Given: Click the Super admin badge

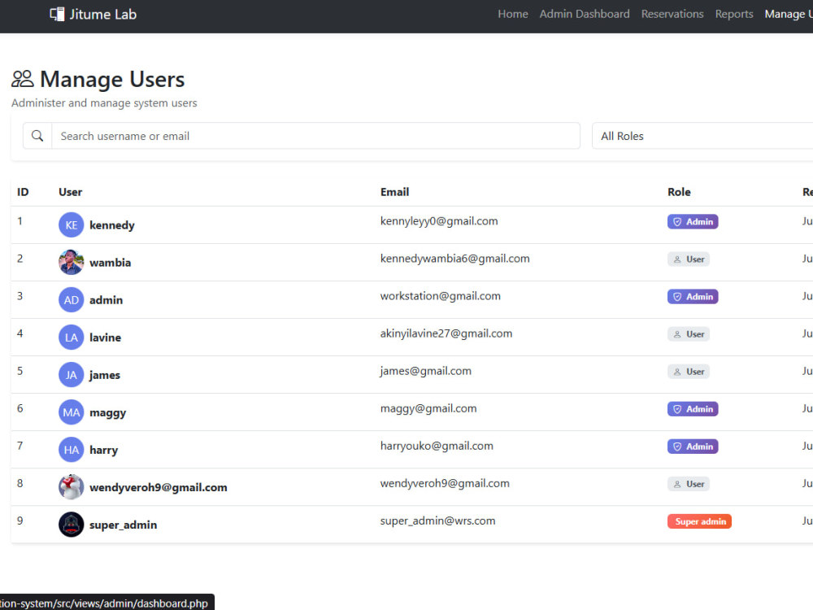Looking at the screenshot, I should [x=699, y=521].
